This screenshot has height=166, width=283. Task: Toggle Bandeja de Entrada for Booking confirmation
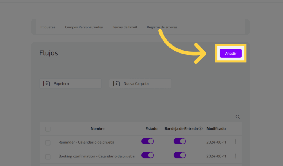(180, 156)
